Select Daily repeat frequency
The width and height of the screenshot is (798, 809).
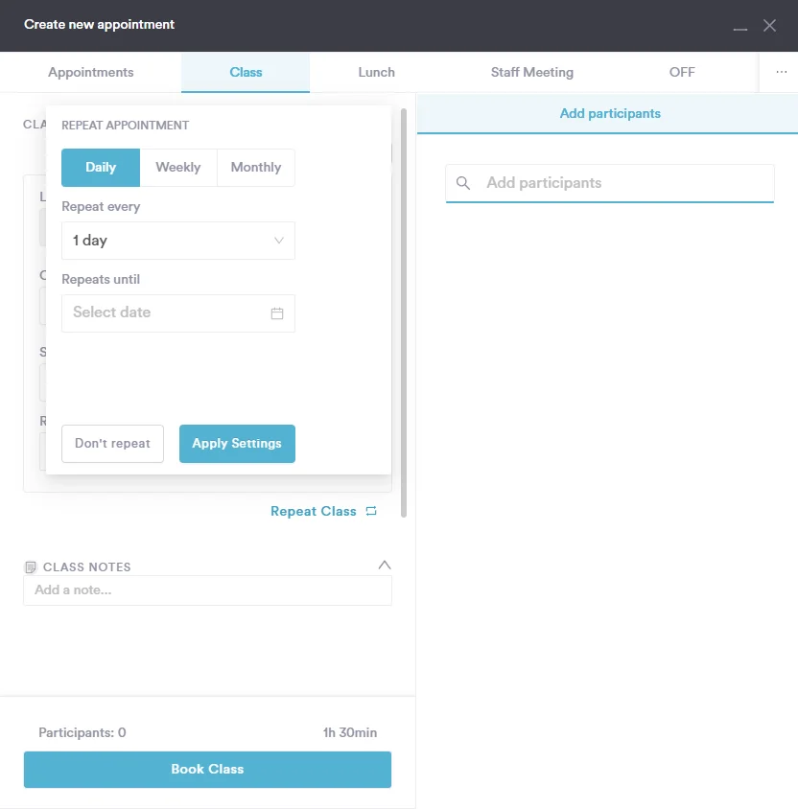click(x=101, y=168)
